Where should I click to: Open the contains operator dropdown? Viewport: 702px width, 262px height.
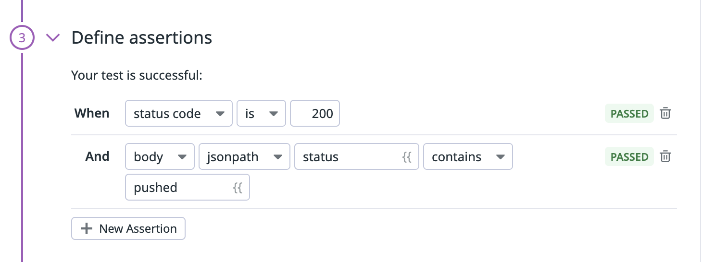pos(468,156)
